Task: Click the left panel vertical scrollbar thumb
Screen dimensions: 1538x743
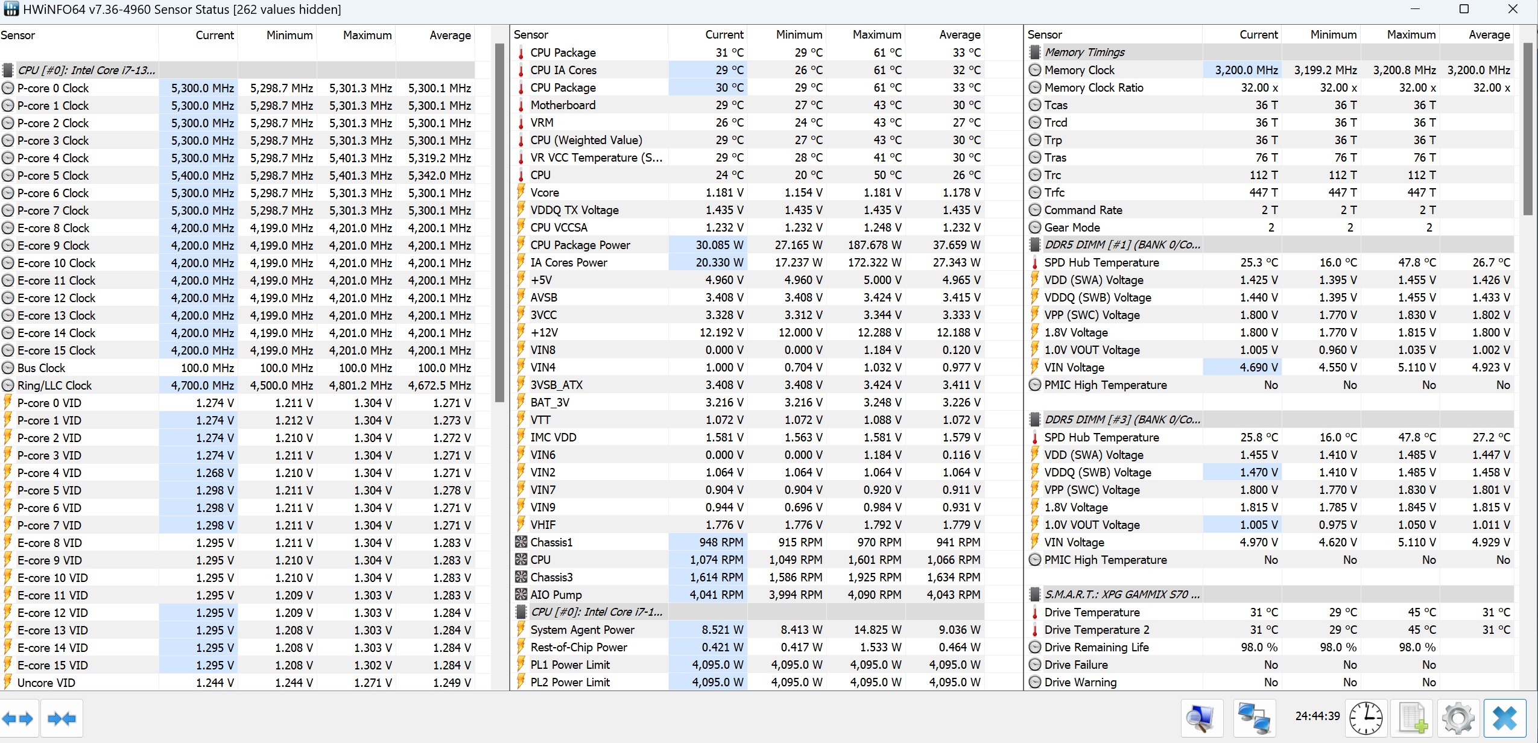Action: pyautogui.click(x=499, y=223)
